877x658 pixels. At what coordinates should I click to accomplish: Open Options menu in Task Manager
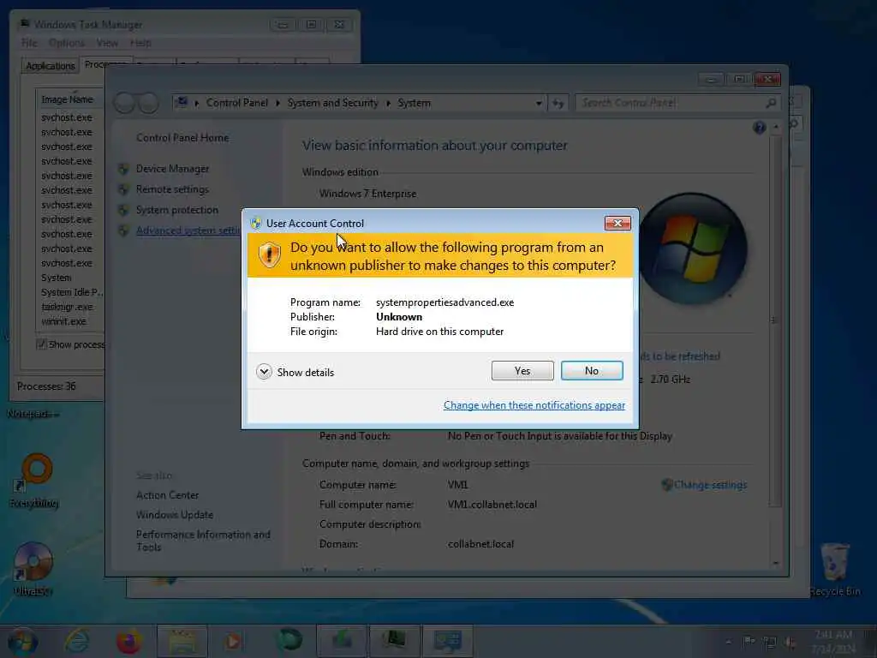tap(67, 43)
